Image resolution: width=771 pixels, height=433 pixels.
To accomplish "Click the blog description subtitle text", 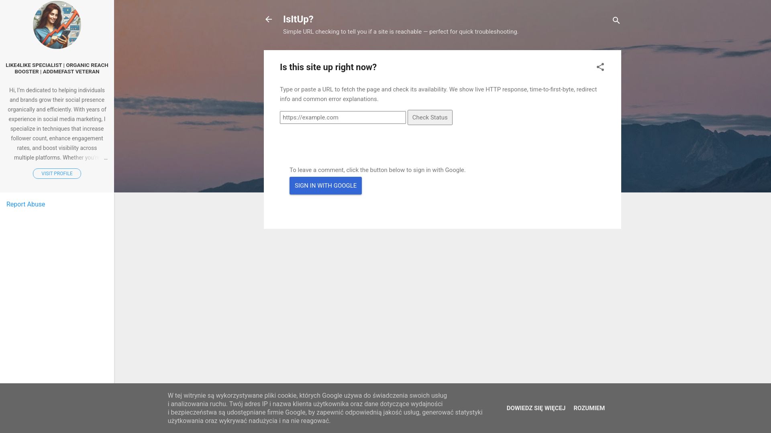I will coord(400,32).
